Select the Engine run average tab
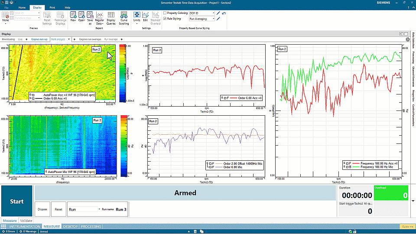 pos(90,39)
